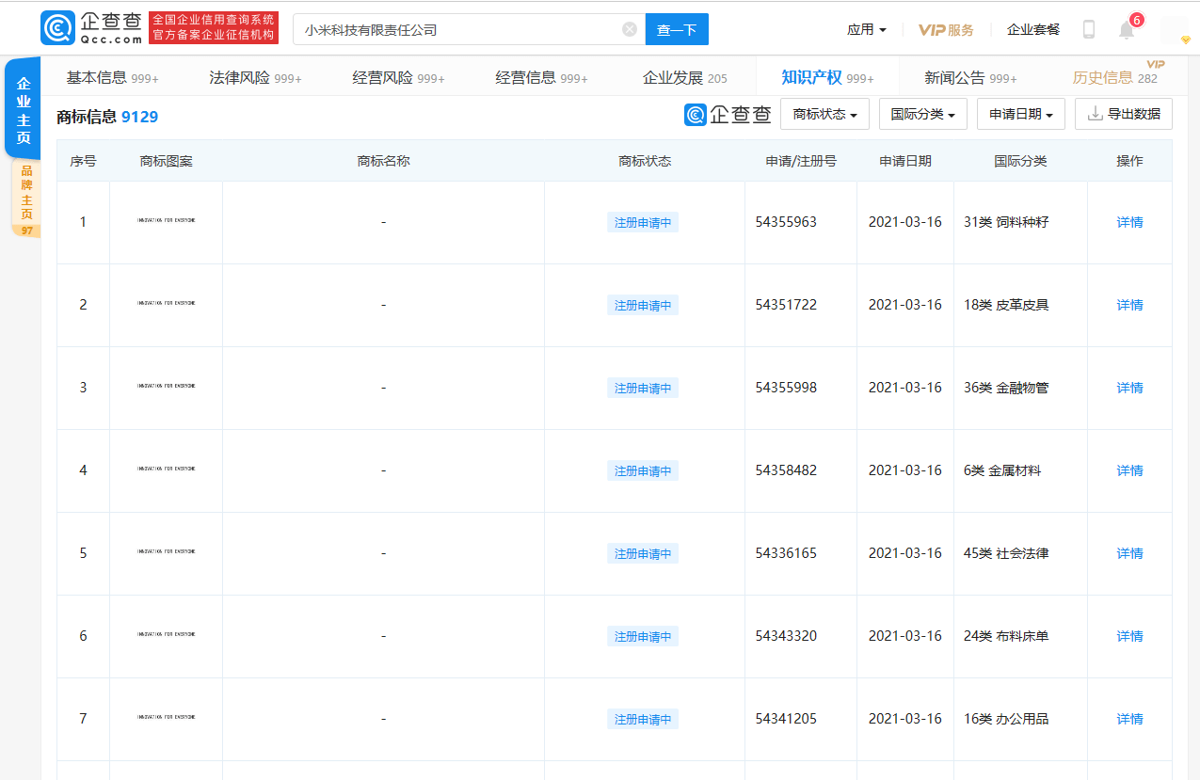Open 详情 for trademark 54358482

tap(1129, 470)
